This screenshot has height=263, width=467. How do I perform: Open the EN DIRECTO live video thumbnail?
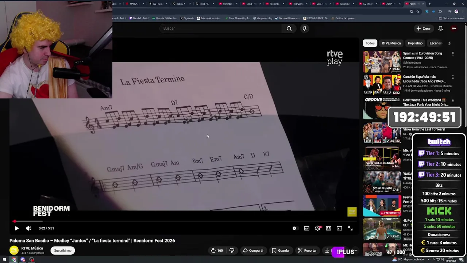tap(382, 205)
